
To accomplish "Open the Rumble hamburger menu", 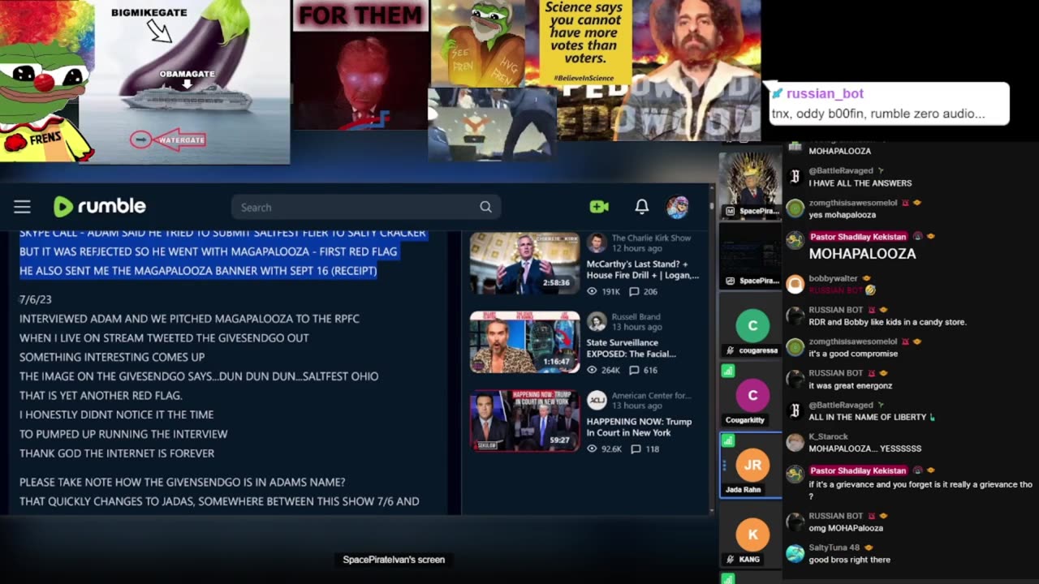I will 22,207.
